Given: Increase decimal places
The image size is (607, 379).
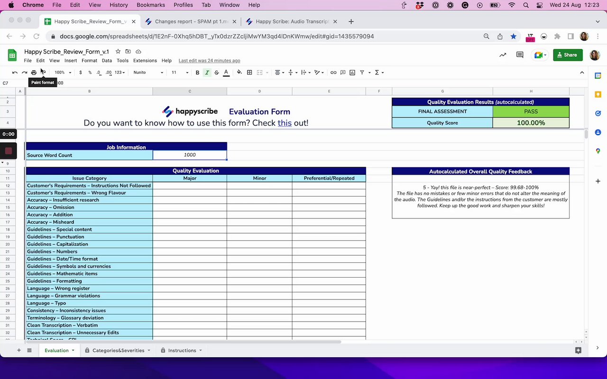Looking at the screenshot, I should (x=109, y=72).
